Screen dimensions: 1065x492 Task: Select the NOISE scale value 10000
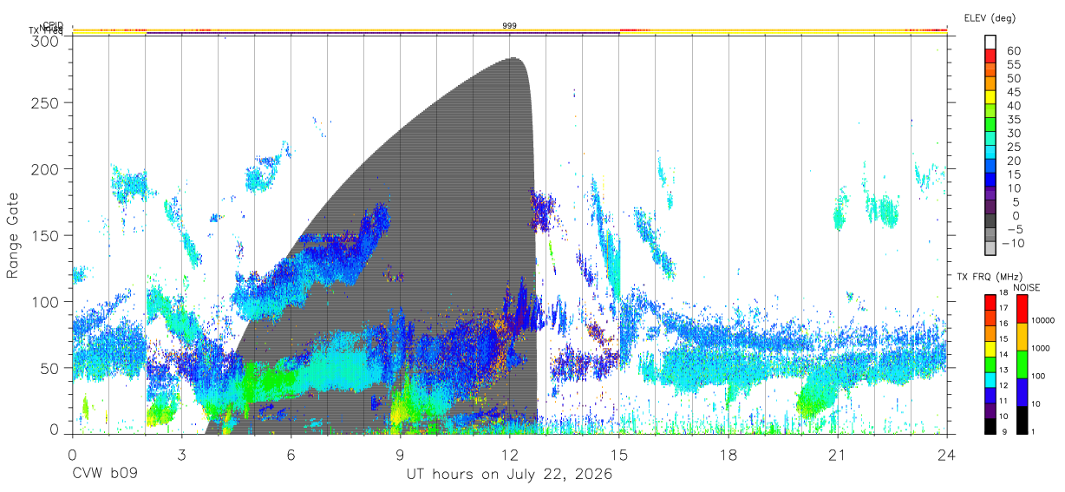pyautogui.click(x=1042, y=319)
